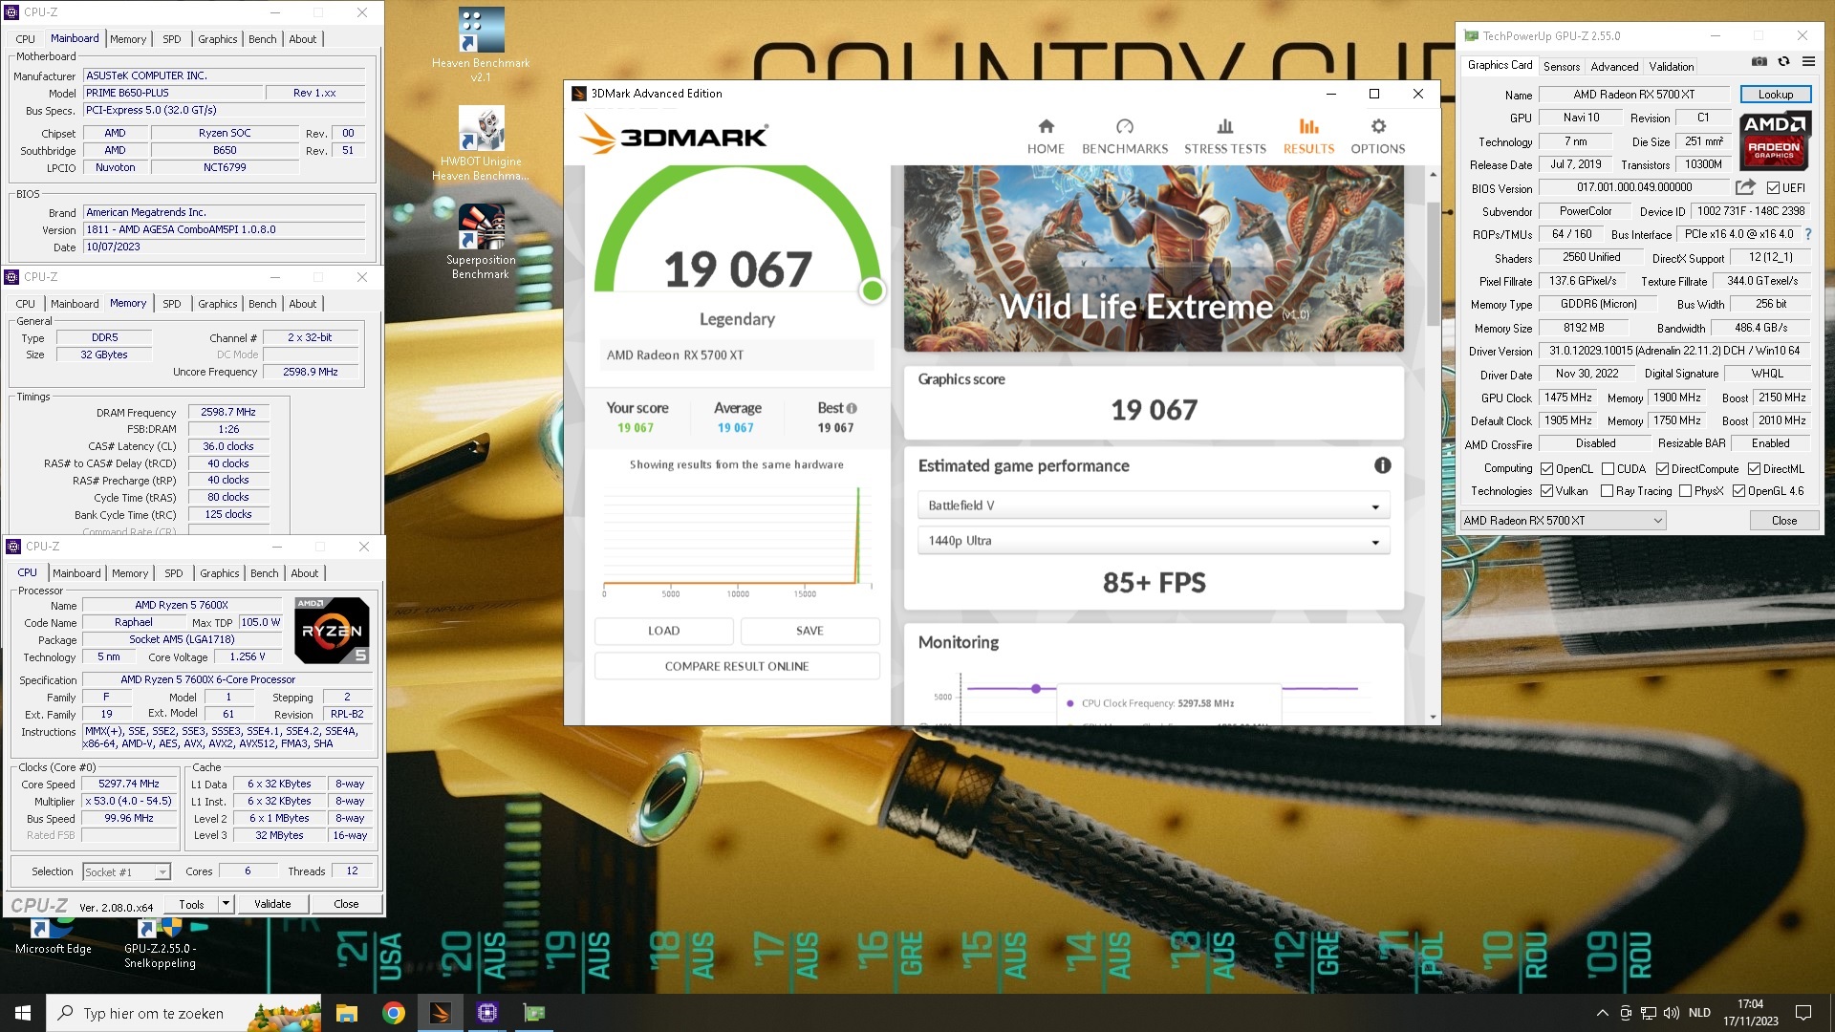This screenshot has width=1835, height=1032.
Task: Refresh GPU-Z data with refresh icon
Action: coord(1783,61)
